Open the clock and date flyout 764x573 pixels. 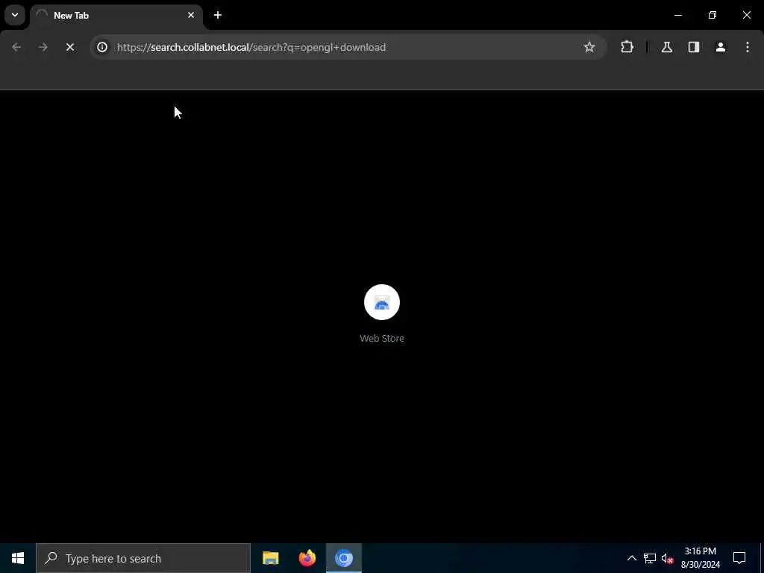pos(700,558)
